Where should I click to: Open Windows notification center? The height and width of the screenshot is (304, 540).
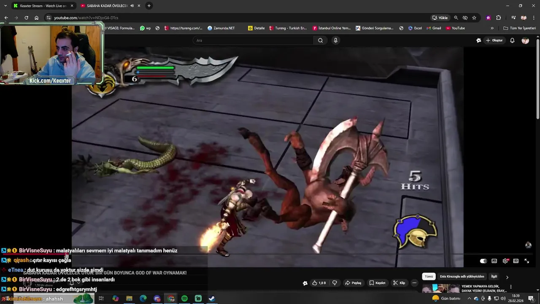(x=531, y=299)
